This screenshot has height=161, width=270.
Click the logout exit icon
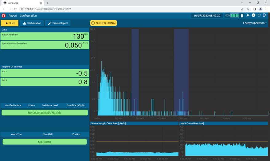265,15
